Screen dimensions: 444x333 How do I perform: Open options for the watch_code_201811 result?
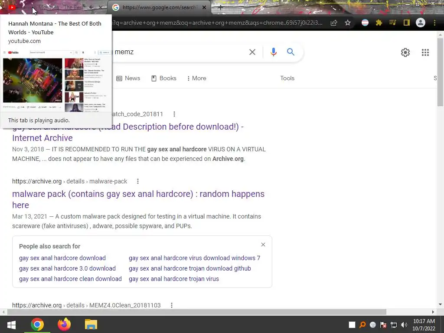pyautogui.click(x=174, y=114)
